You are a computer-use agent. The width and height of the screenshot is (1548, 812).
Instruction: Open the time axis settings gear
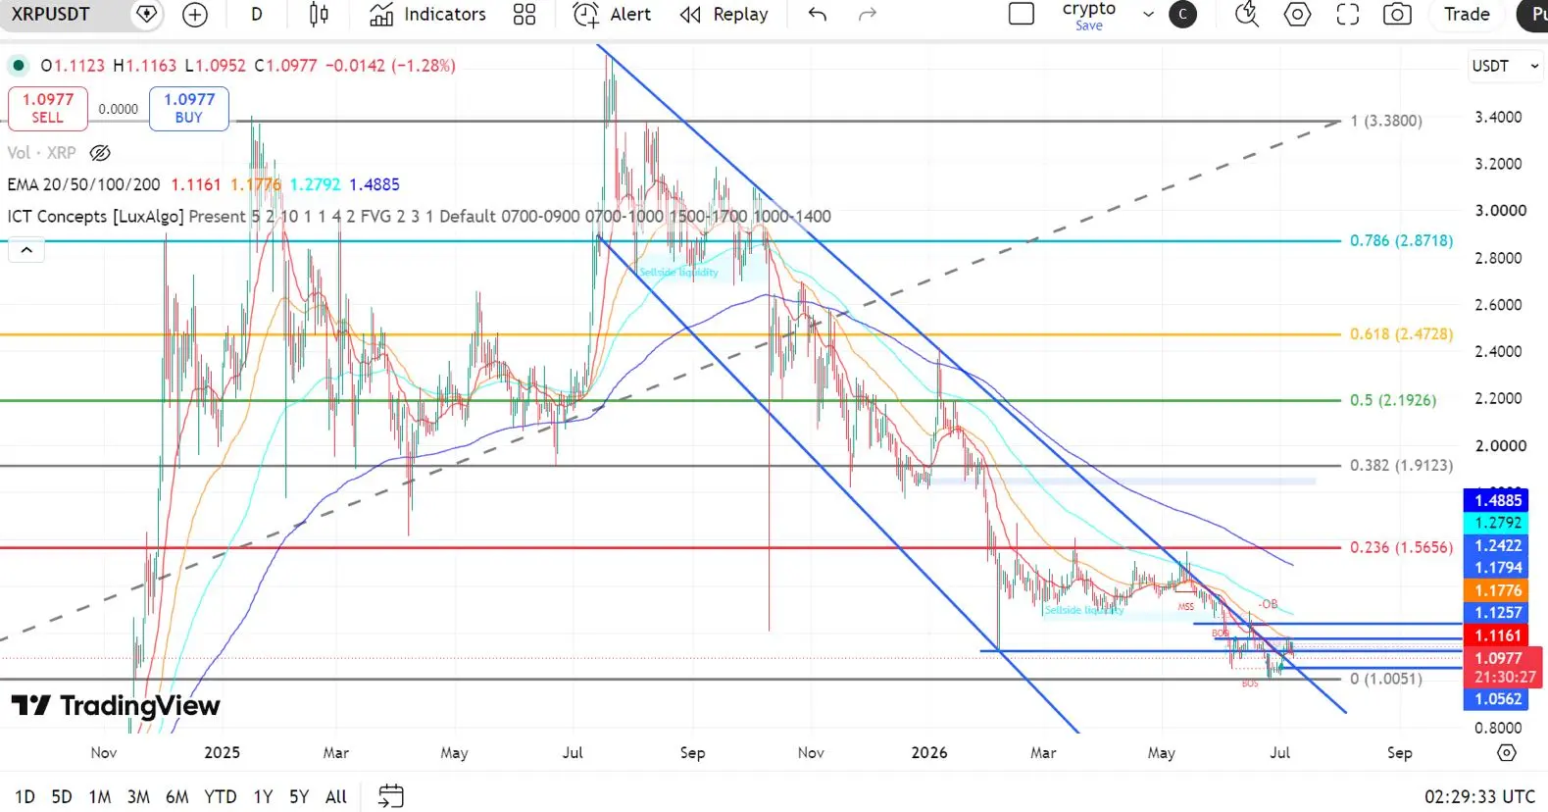pyautogui.click(x=1507, y=753)
